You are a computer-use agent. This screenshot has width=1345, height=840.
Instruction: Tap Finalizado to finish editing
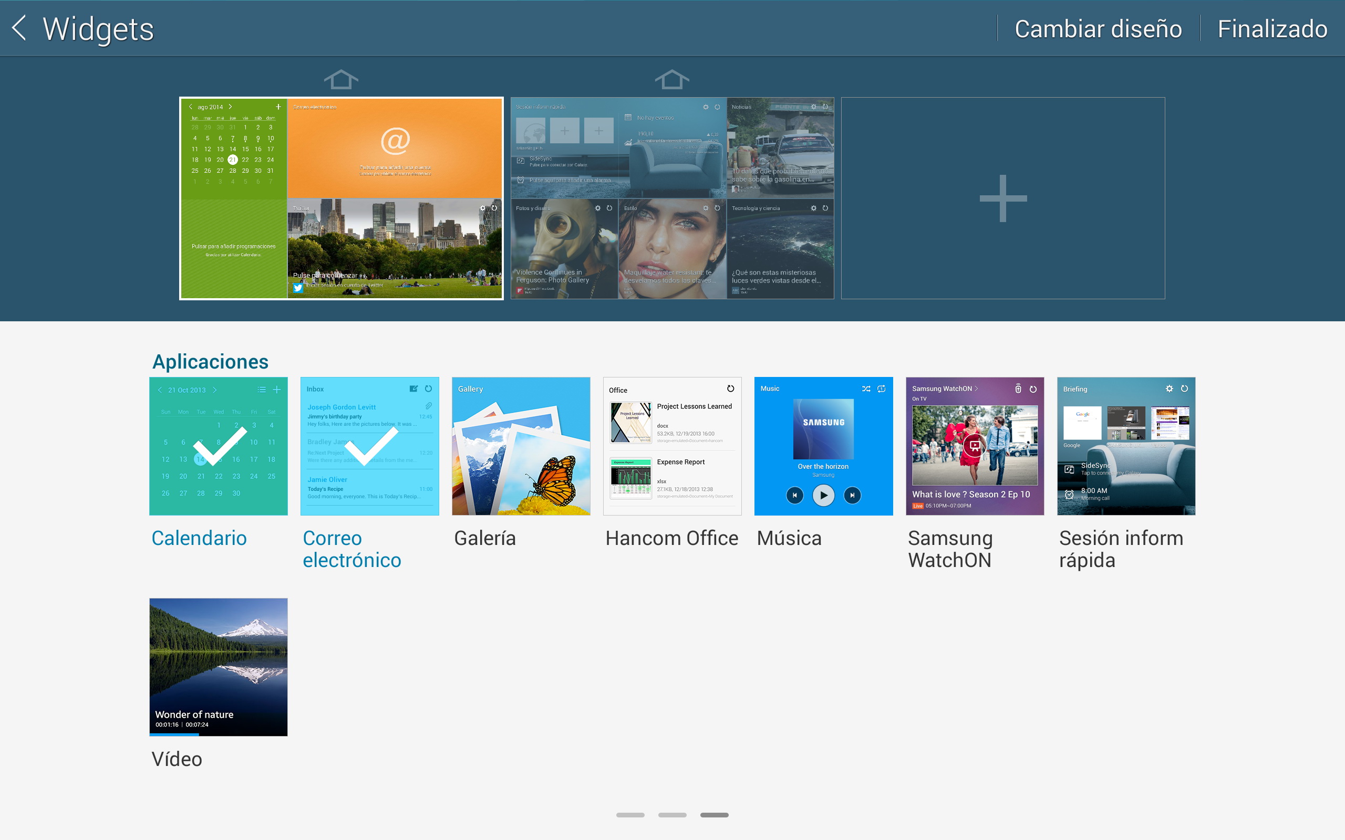coord(1272,29)
